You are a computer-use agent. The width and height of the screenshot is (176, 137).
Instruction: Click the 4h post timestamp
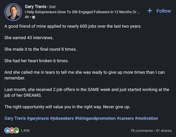(x=27, y=17)
